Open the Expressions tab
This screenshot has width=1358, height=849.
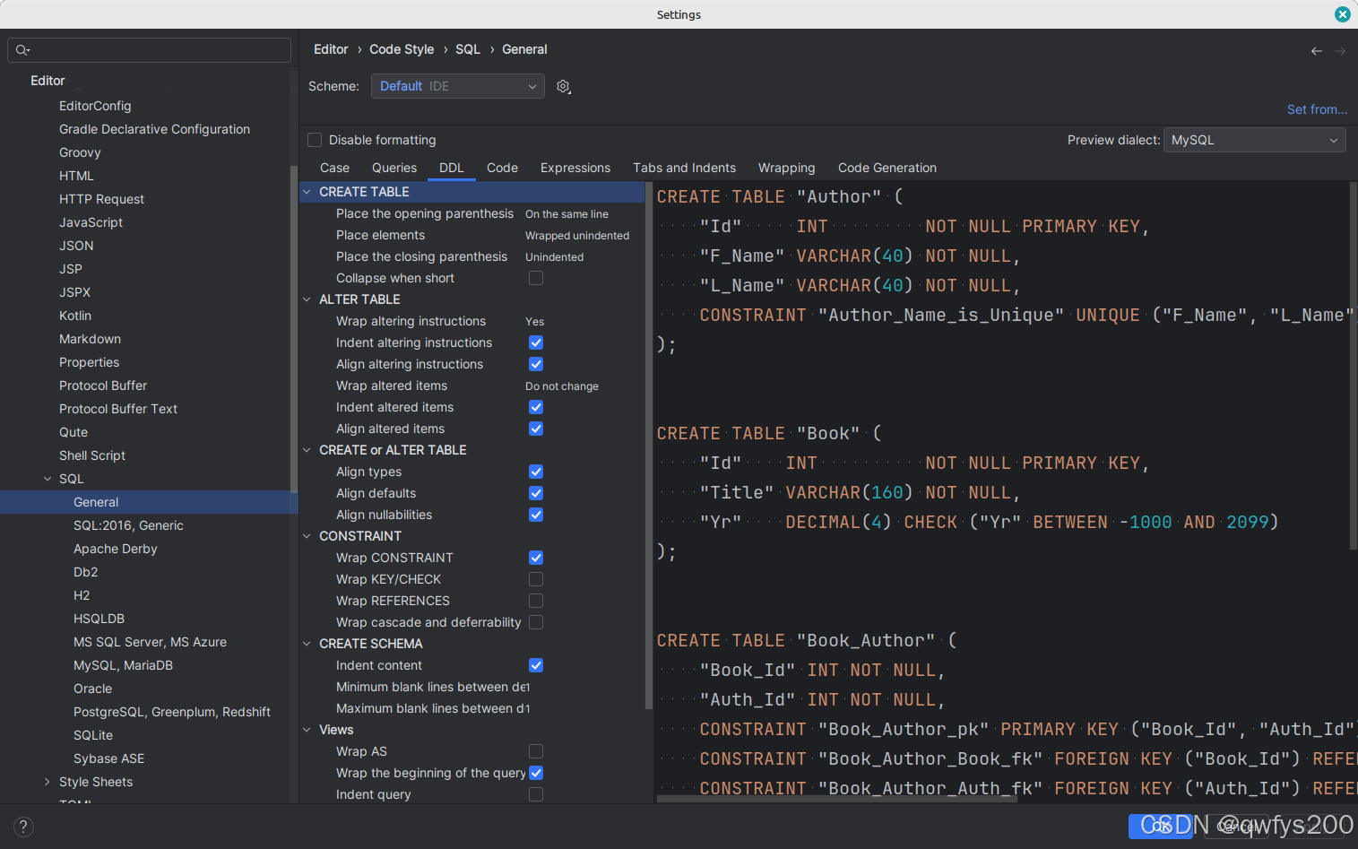tap(575, 168)
